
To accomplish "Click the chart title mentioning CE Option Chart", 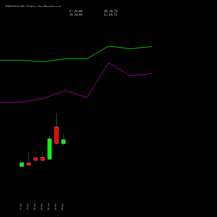I will (33, 7).
